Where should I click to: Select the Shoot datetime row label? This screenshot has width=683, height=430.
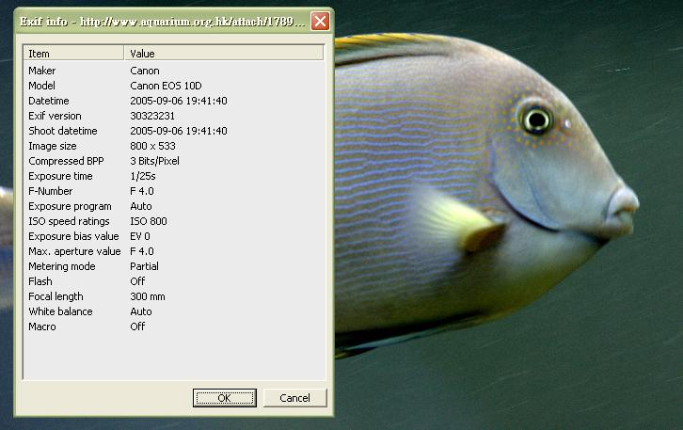(x=63, y=131)
